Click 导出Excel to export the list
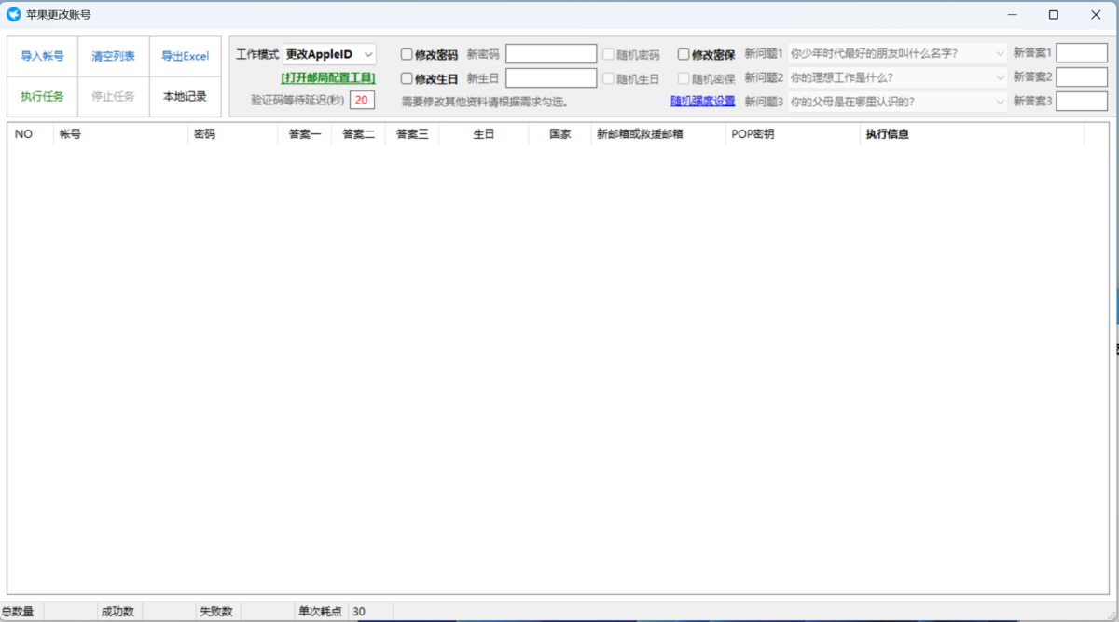The width and height of the screenshot is (1119, 622). click(185, 56)
